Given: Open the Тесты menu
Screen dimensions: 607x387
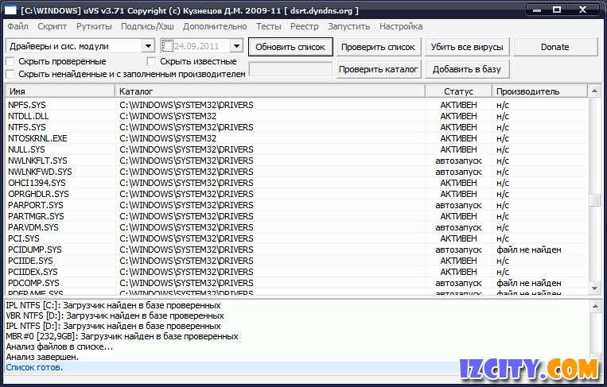Looking at the screenshot, I should (269, 27).
